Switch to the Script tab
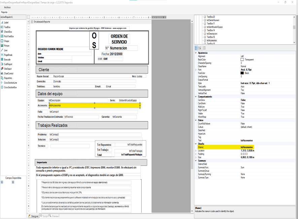The image size is (298, 219). click(x=44, y=216)
